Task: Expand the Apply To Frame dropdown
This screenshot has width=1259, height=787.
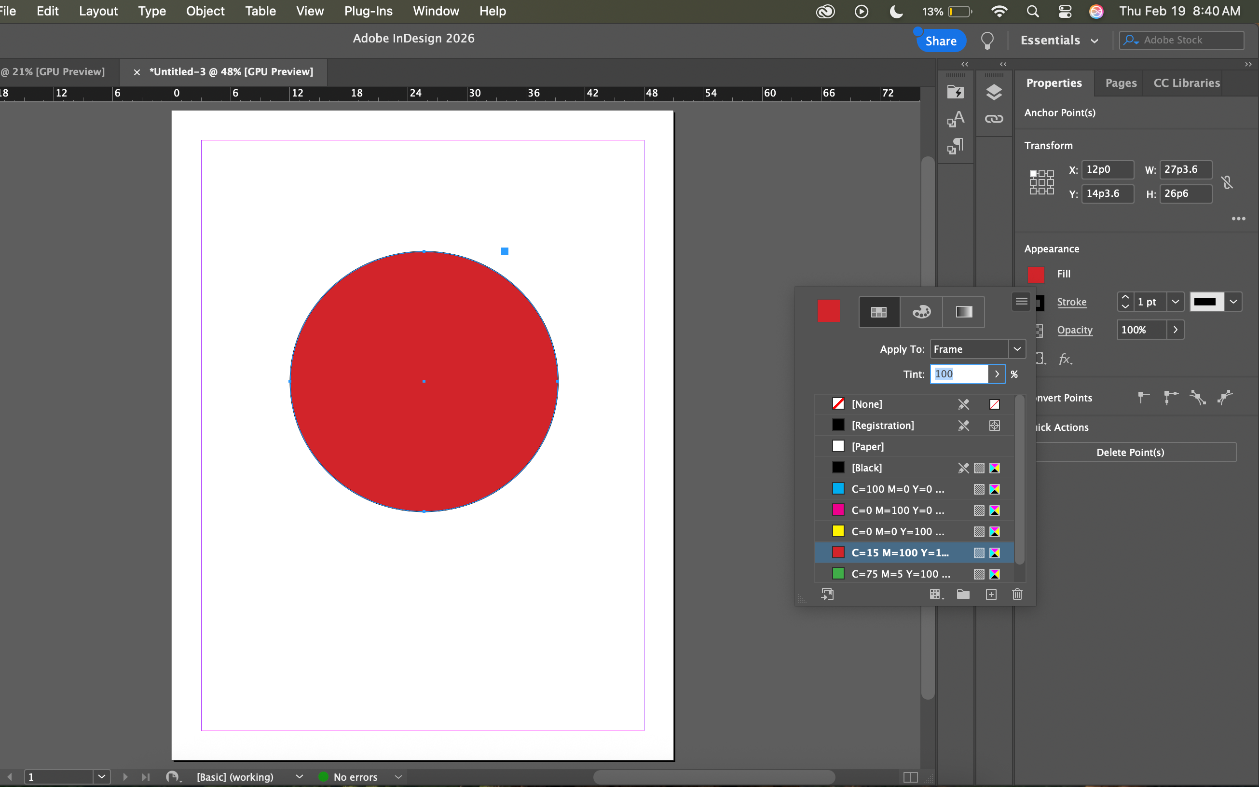Action: pos(1016,349)
